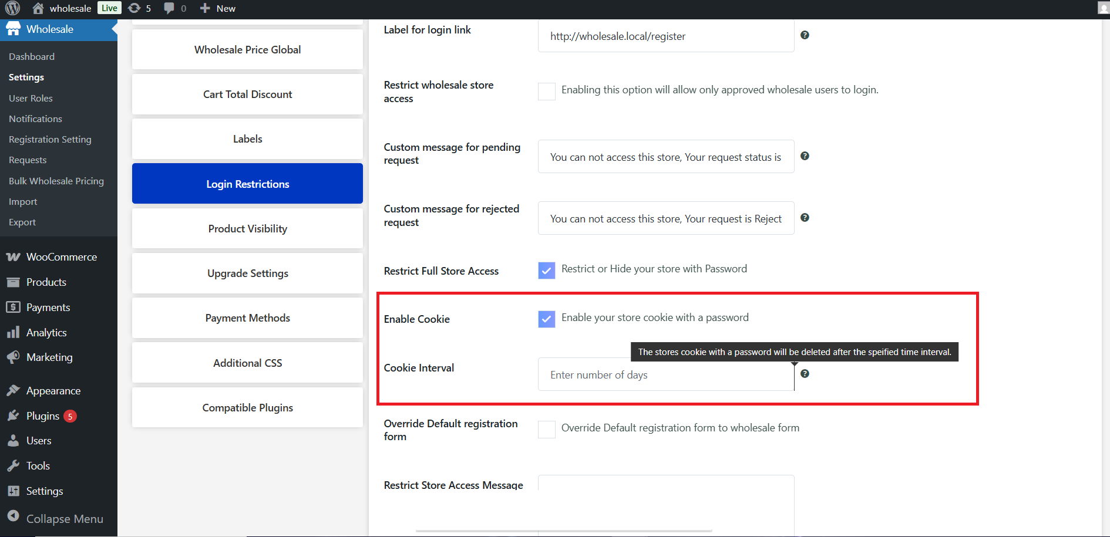Open the Compatible Plugins tab
This screenshot has height=537, width=1110.
pos(247,408)
